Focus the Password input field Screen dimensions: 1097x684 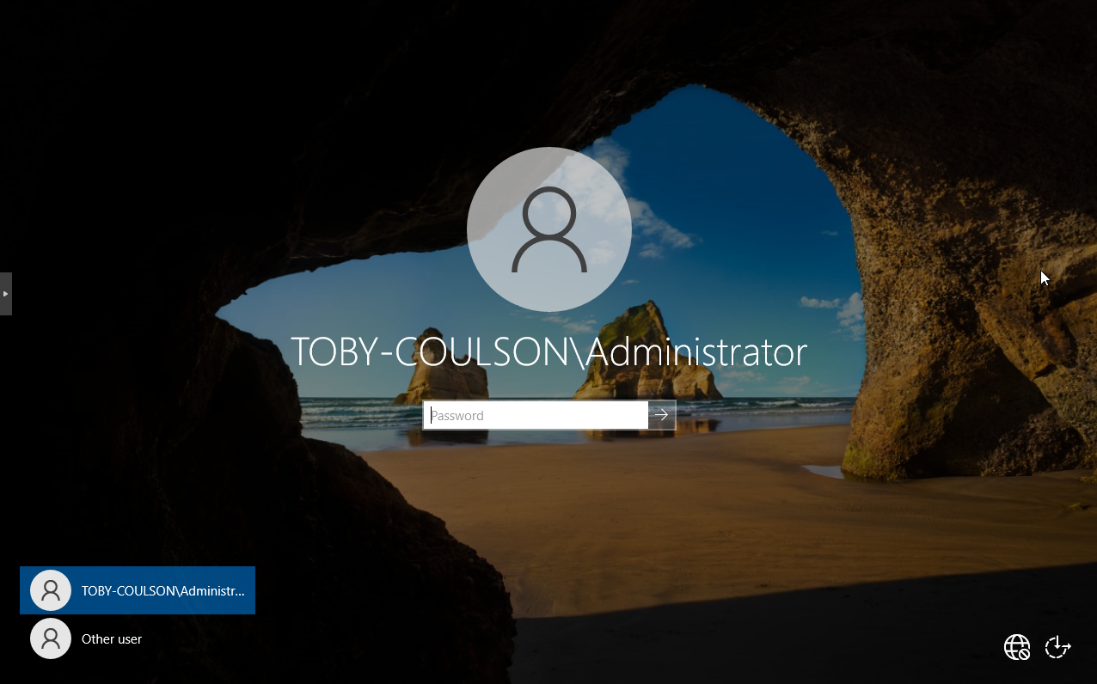pos(536,415)
